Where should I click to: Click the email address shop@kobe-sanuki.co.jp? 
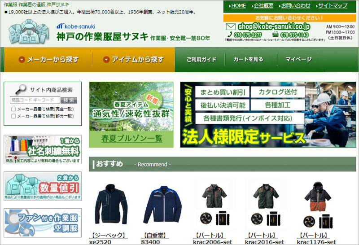pos(274,27)
